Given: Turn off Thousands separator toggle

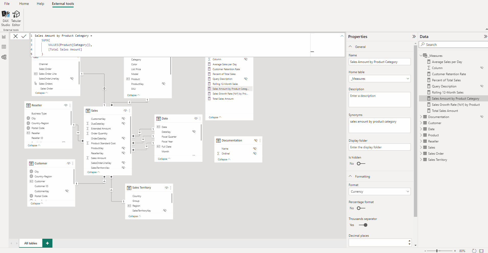Looking at the screenshot, I should coord(363,225).
